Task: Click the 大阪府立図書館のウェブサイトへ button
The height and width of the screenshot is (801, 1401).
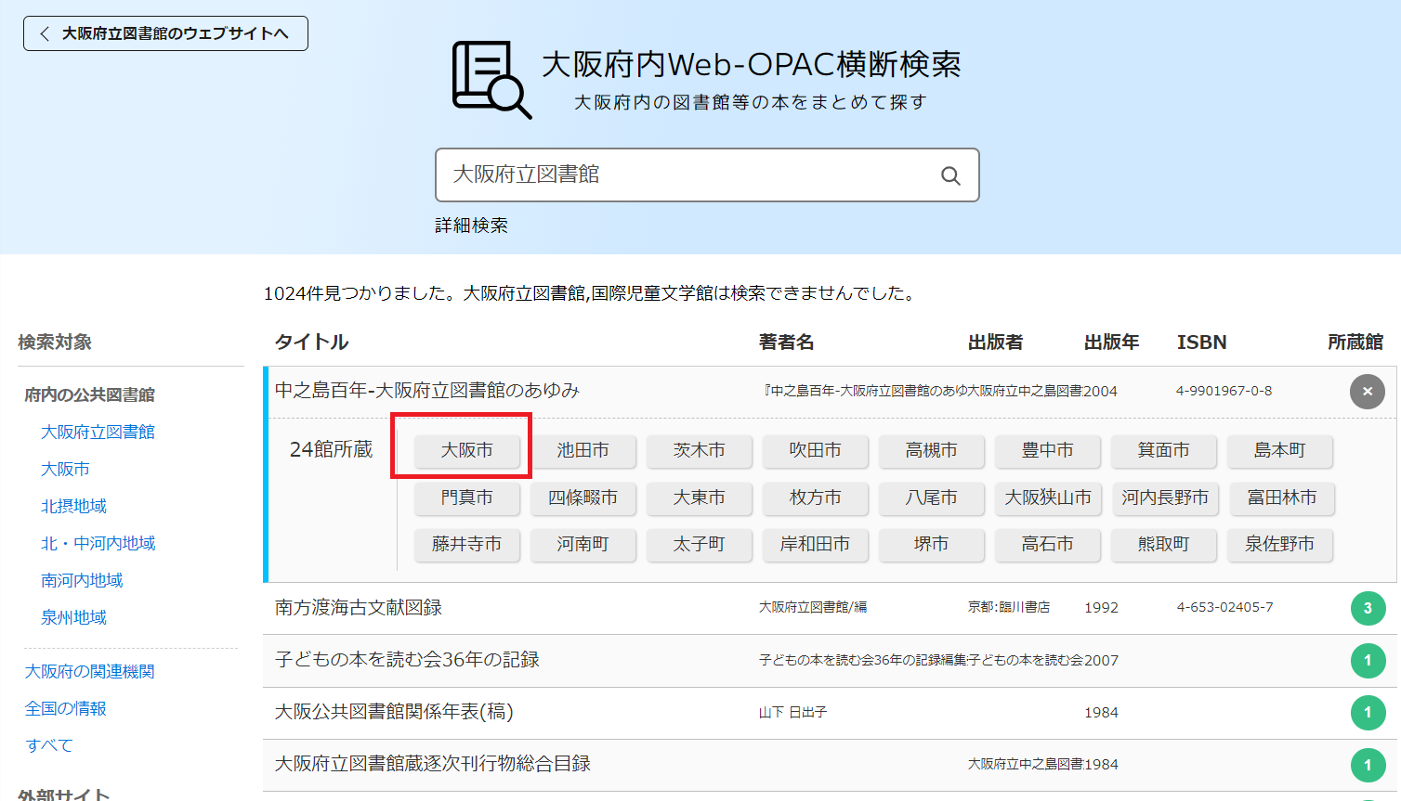Action: point(165,32)
